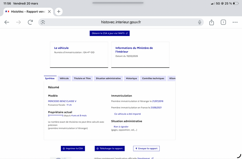Viewport: 242px width, 159px height.
Task: Select the Synthèse tab
Action: point(50,78)
